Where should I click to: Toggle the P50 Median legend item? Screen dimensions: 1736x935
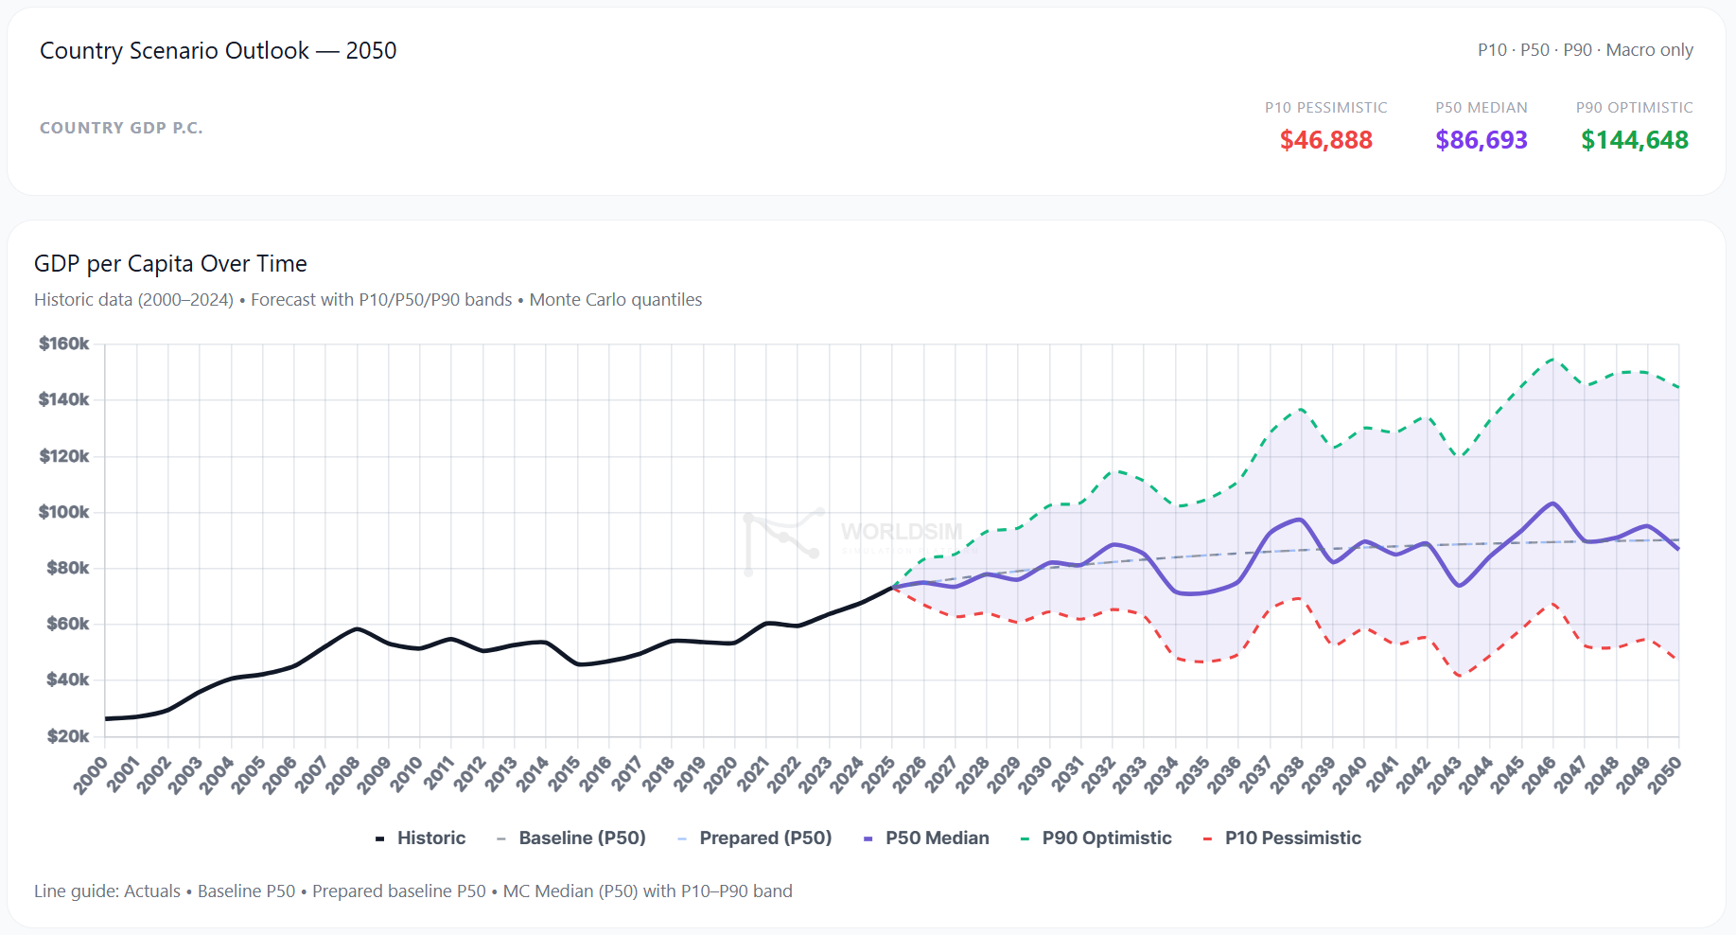point(926,838)
